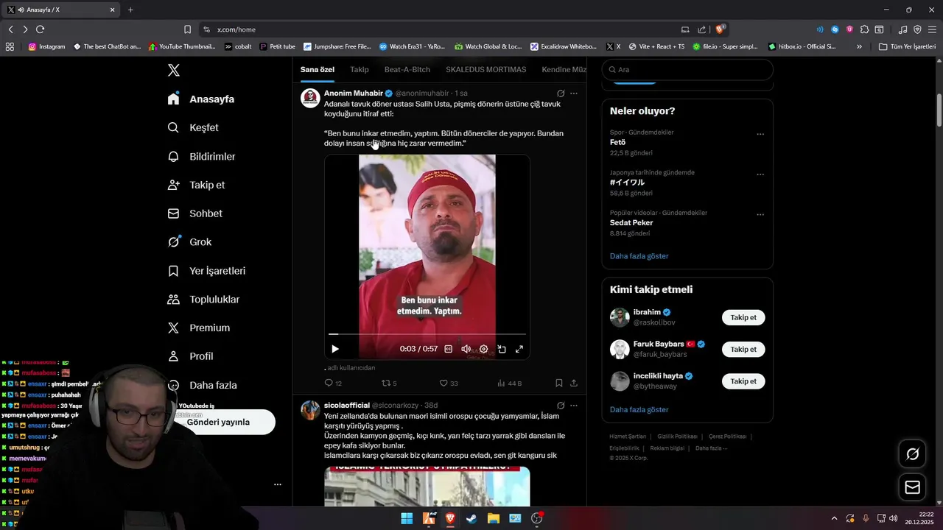Open more options for Sedat Peker trend
The width and height of the screenshot is (943, 530).
pyautogui.click(x=760, y=215)
